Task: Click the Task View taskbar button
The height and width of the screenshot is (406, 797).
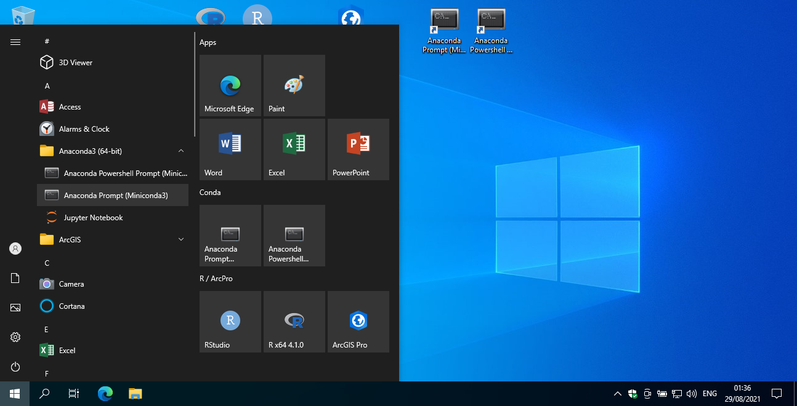Action: tap(74, 394)
